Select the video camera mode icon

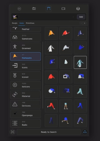tap(63, 9)
